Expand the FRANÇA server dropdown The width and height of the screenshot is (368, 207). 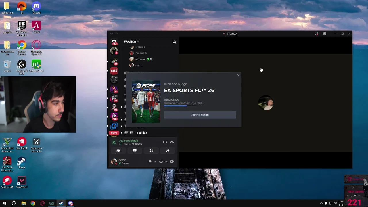click(x=131, y=41)
